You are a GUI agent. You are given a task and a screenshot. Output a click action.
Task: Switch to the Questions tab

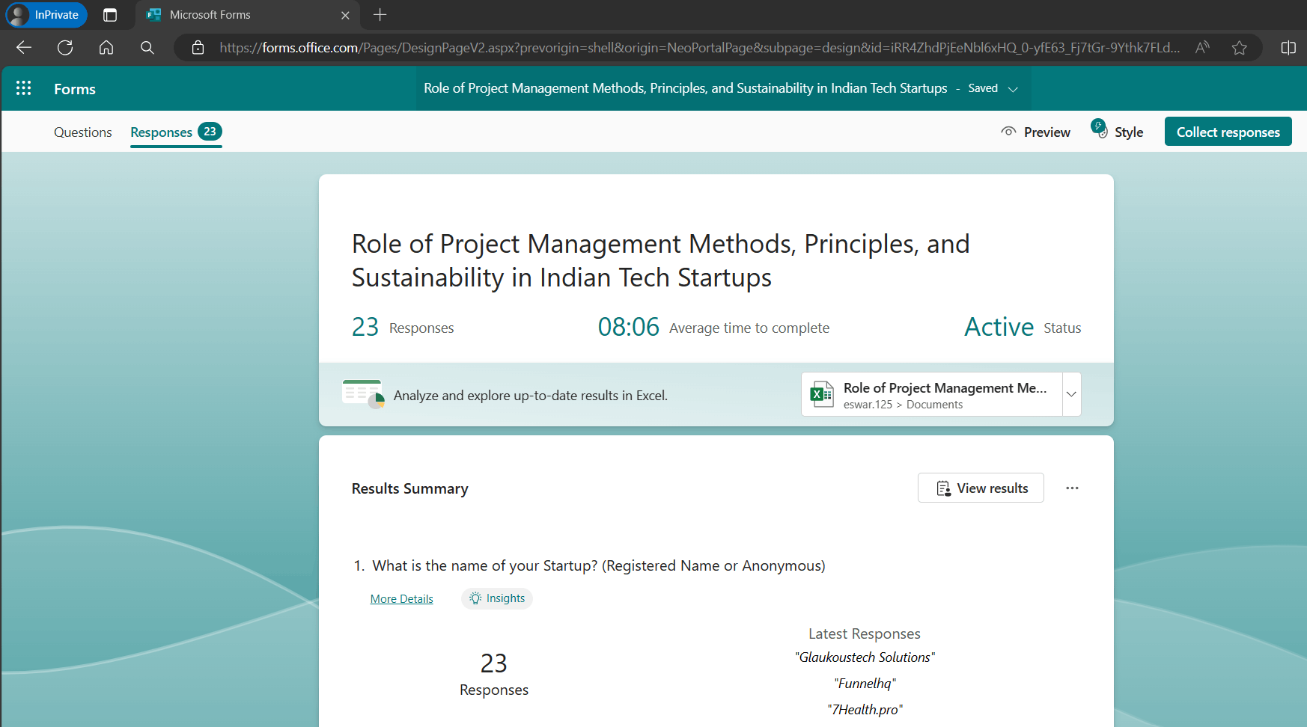point(82,132)
